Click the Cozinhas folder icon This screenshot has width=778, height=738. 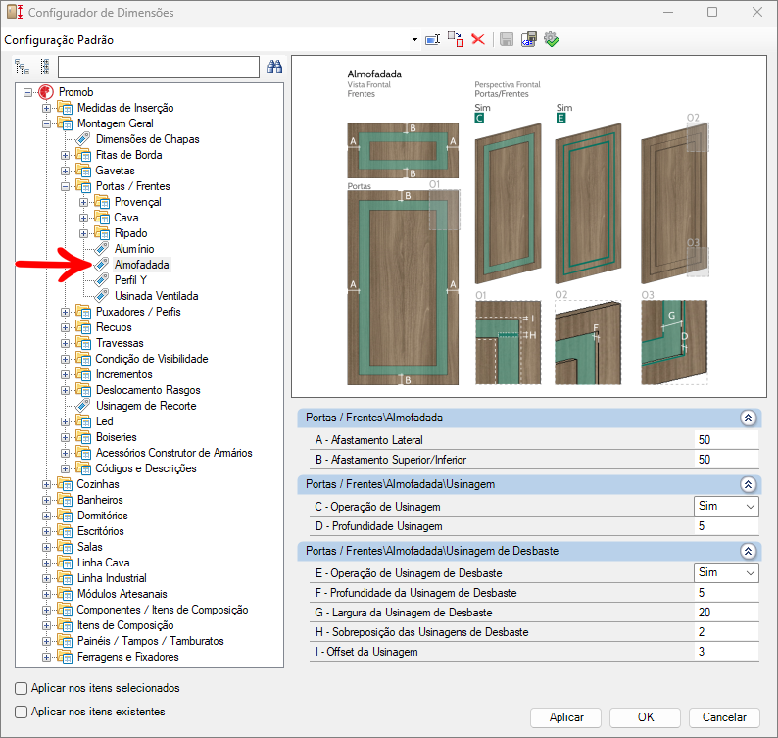tap(65, 484)
